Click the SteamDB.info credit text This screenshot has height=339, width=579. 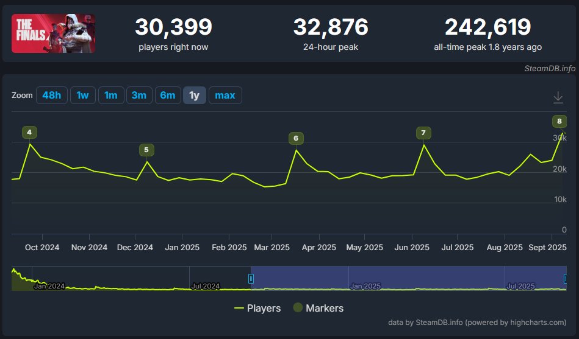pyautogui.click(x=550, y=69)
